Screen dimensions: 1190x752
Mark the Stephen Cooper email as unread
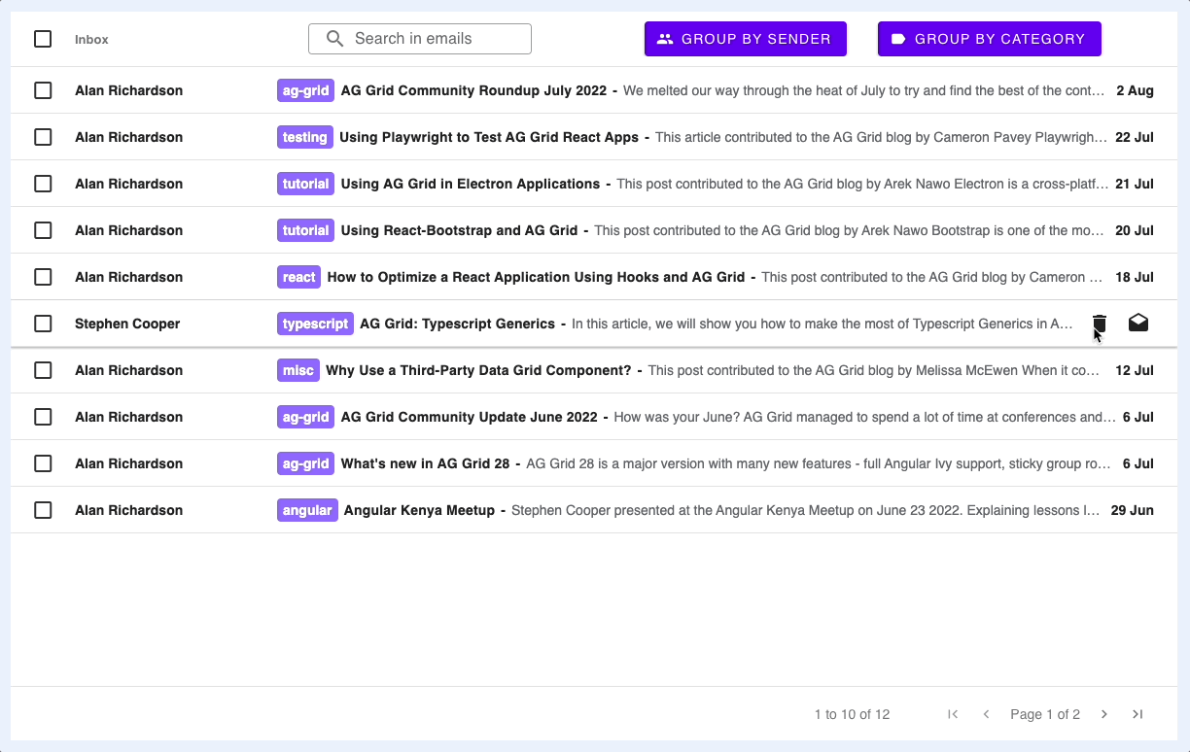[x=1137, y=323]
